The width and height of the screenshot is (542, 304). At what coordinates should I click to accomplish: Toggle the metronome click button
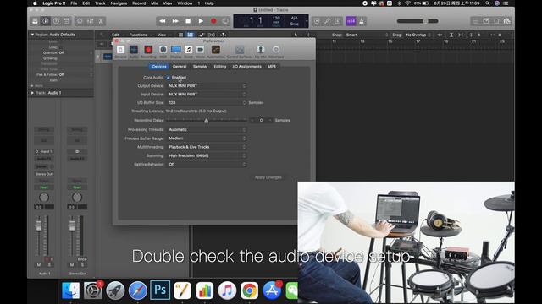point(362,21)
